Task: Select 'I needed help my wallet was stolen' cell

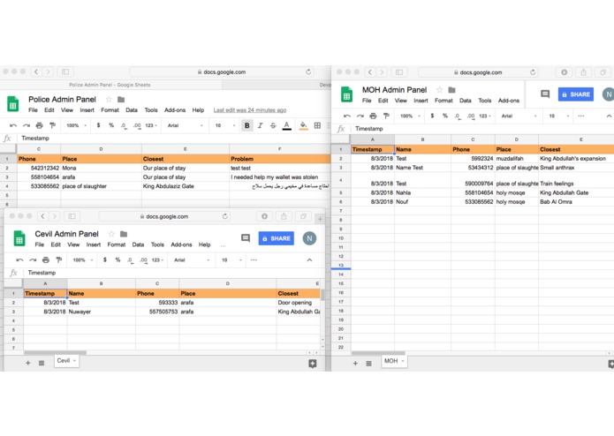Action: (279, 177)
